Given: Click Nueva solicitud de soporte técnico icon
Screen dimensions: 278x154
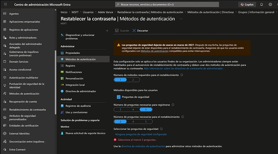Looking at the screenshot, I should (x=62, y=133).
